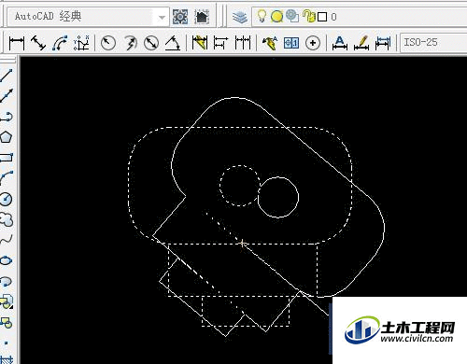Select the Radius dimension tool
This screenshot has width=467, height=364.
pyautogui.click(x=108, y=43)
